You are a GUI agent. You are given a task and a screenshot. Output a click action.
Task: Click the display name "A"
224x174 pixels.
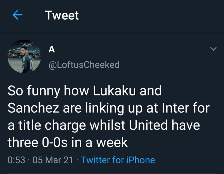click(52, 49)
